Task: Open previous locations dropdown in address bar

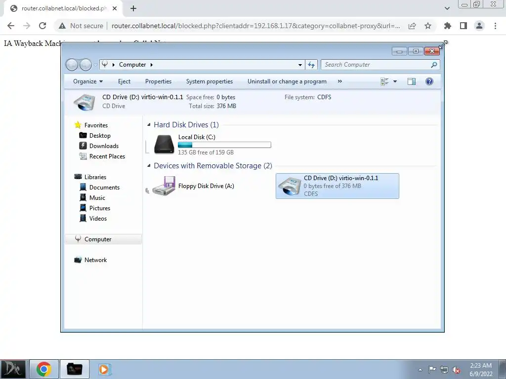Action: 300,65
